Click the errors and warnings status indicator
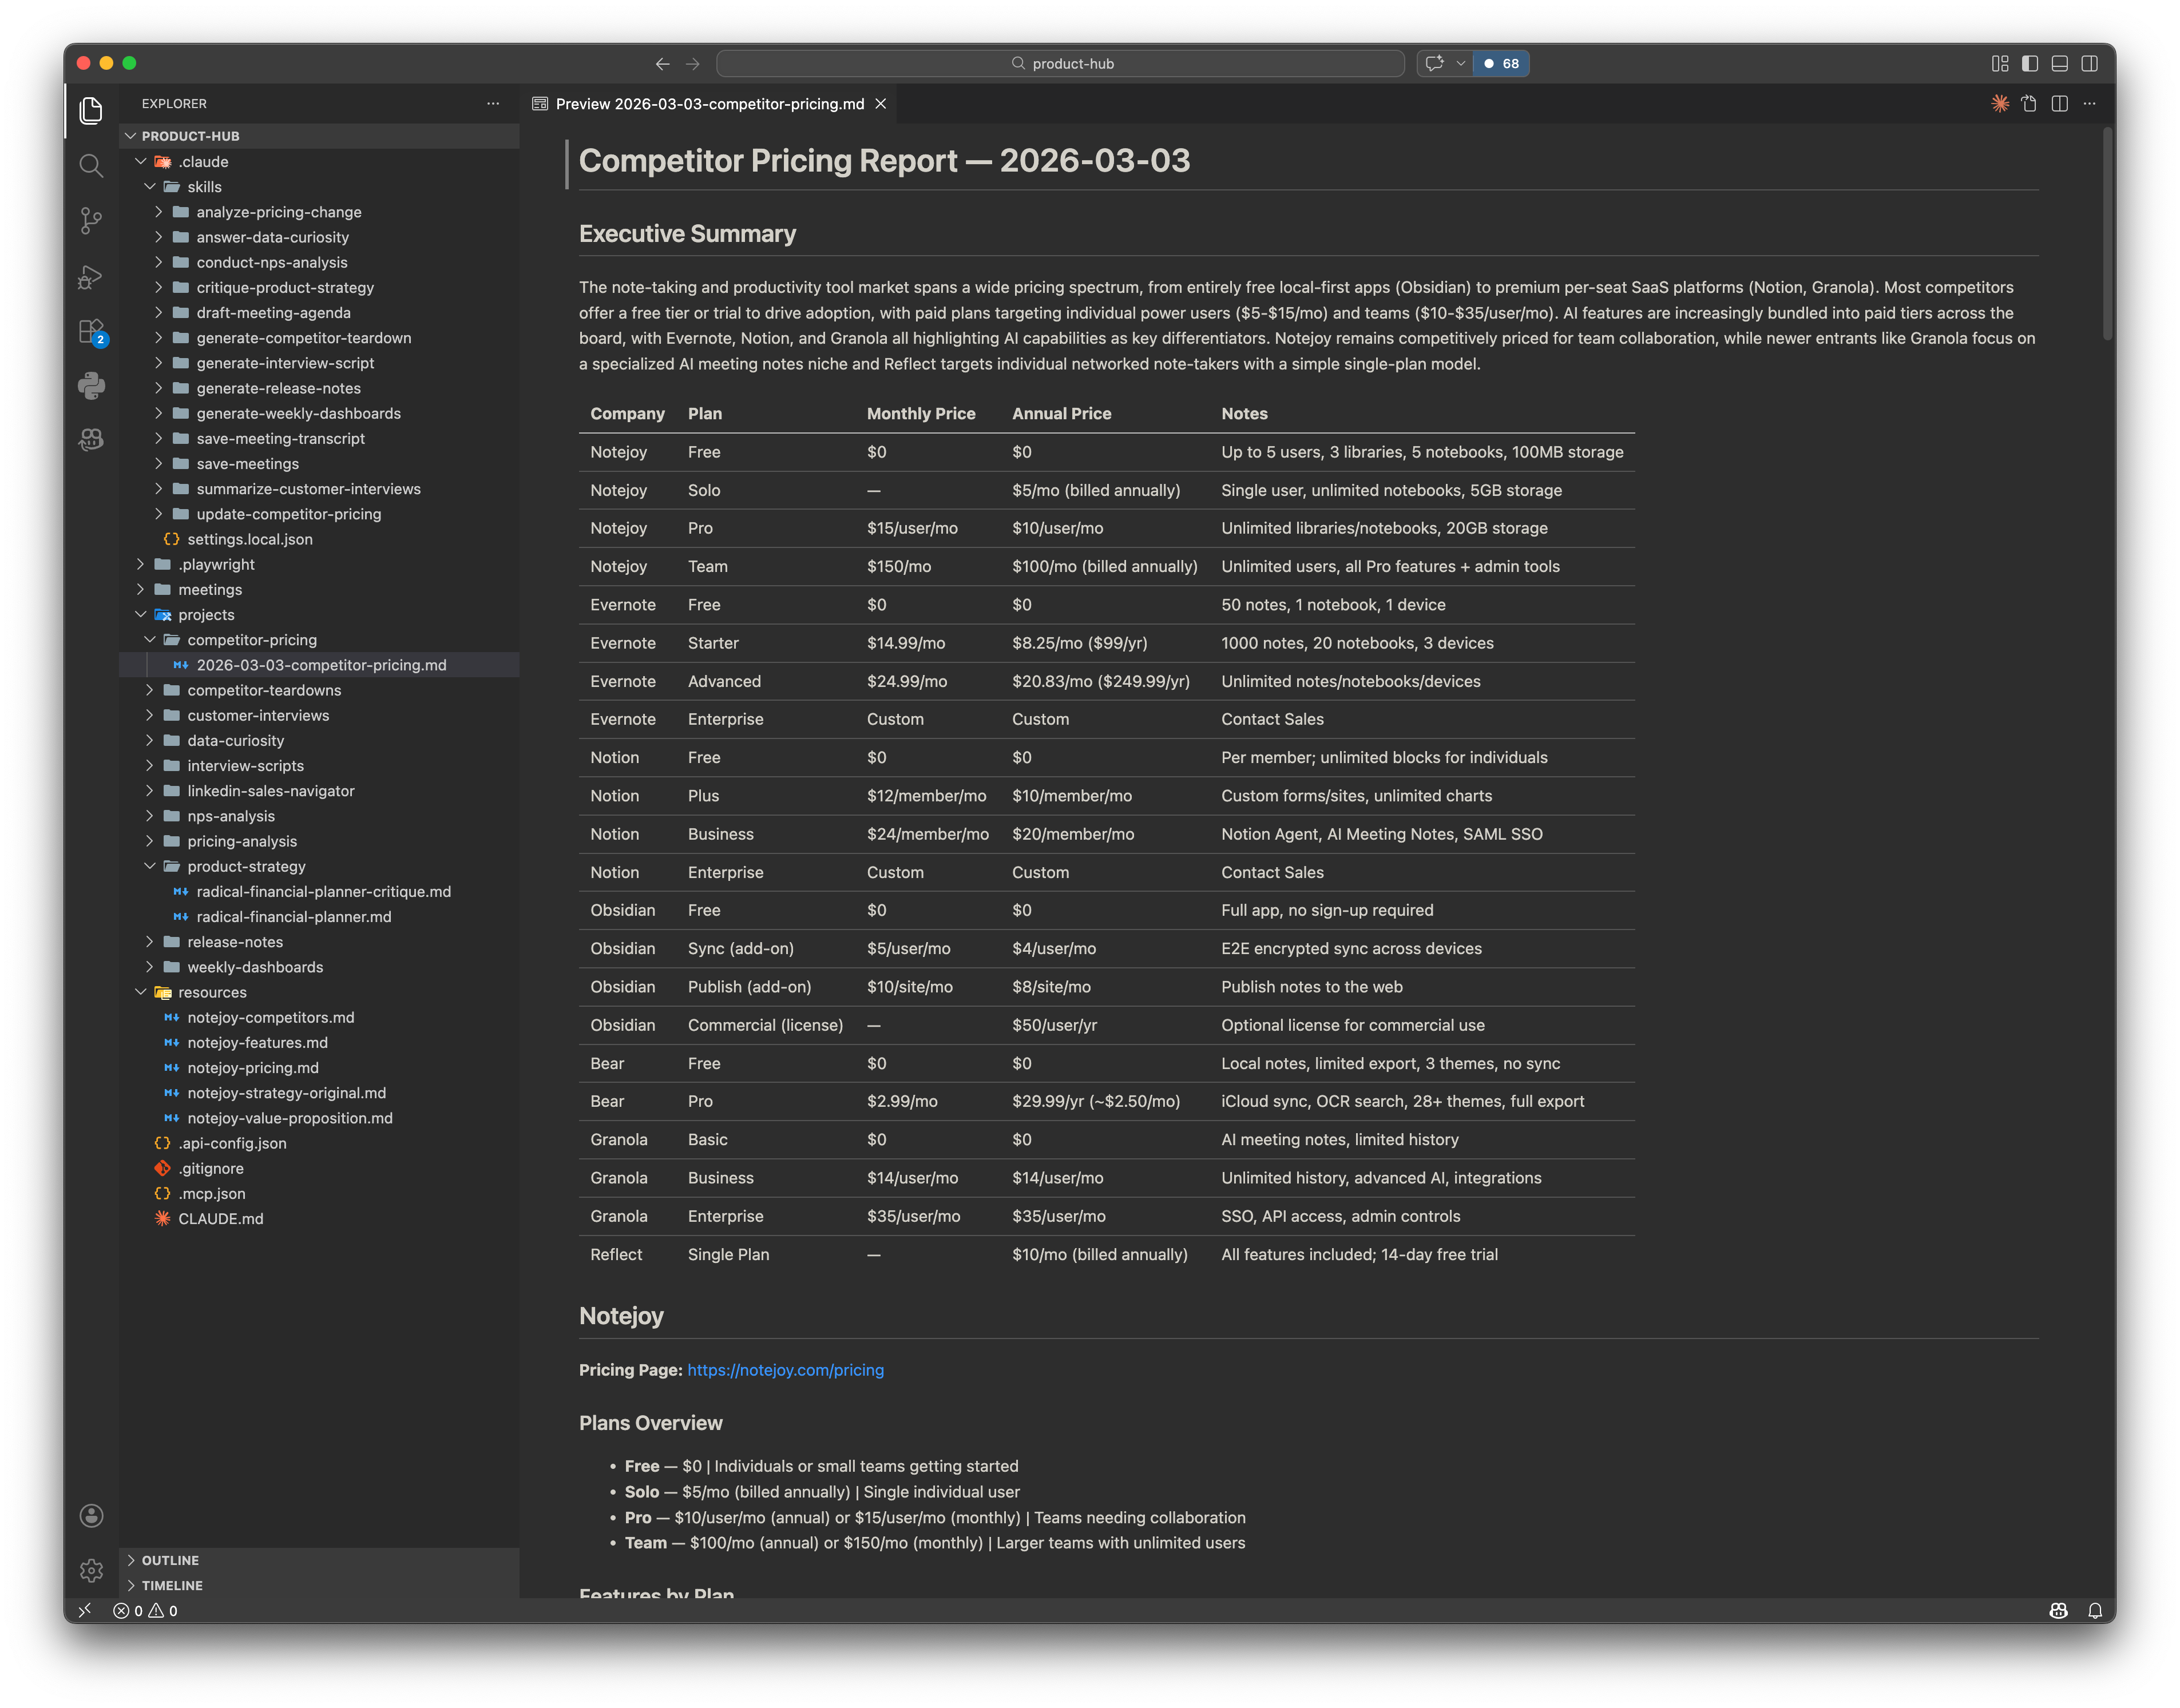2180x1708 pixels. click(x=146, y=1611)
